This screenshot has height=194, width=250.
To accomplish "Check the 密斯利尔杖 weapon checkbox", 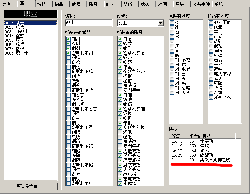I will point(68,184).
